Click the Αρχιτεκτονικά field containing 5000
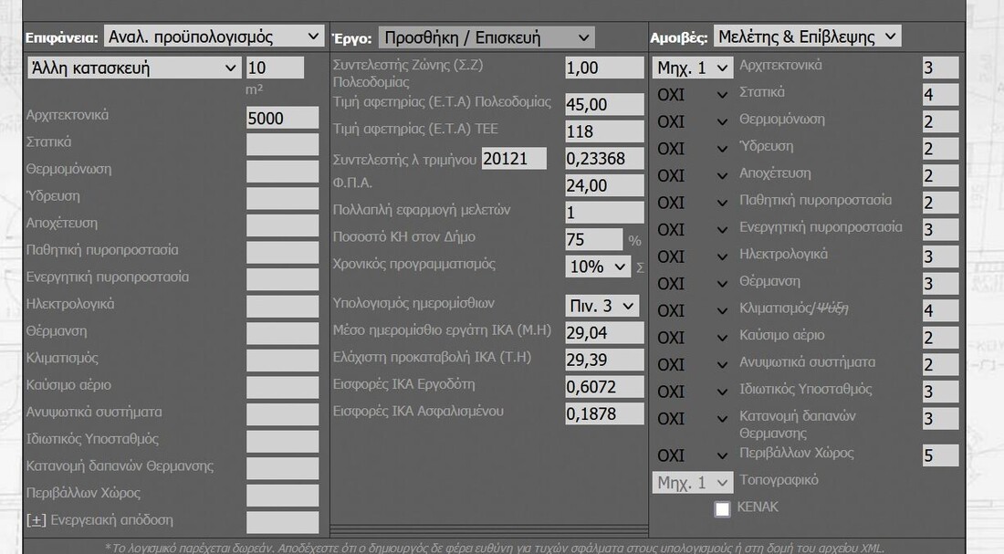 (282, 118)
